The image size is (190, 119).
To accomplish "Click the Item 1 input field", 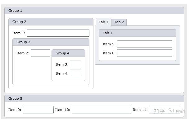I will pyautogui.click(x=58, y=33).
